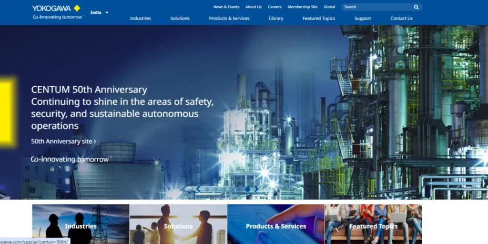Follow the 50th Anniversary site link
Image resolution: width=488 pixels, height=244 pixels.
coord(63,141)
